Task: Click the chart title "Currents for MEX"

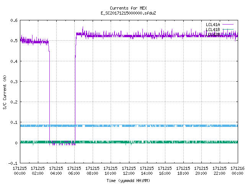Action: click(x=128, y=8)
